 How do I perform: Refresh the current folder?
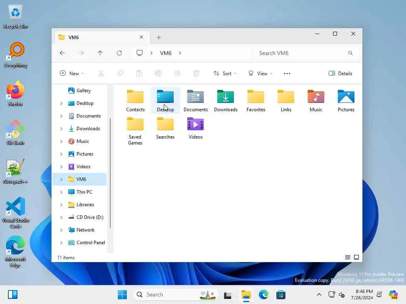pyautogui.click(x=119, y=53)
